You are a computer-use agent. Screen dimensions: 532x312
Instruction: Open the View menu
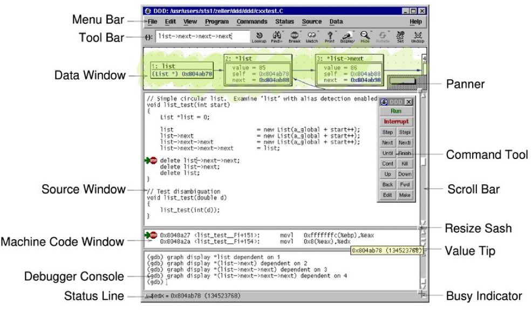[x=190, y=22]
